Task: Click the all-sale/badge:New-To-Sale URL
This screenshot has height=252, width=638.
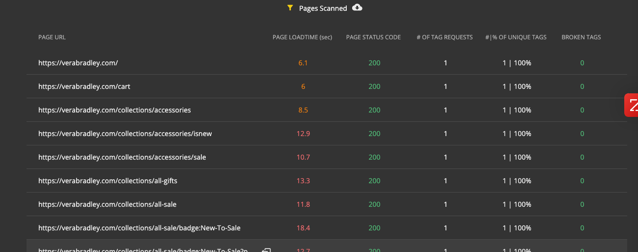Action: (x=139, y=228)
